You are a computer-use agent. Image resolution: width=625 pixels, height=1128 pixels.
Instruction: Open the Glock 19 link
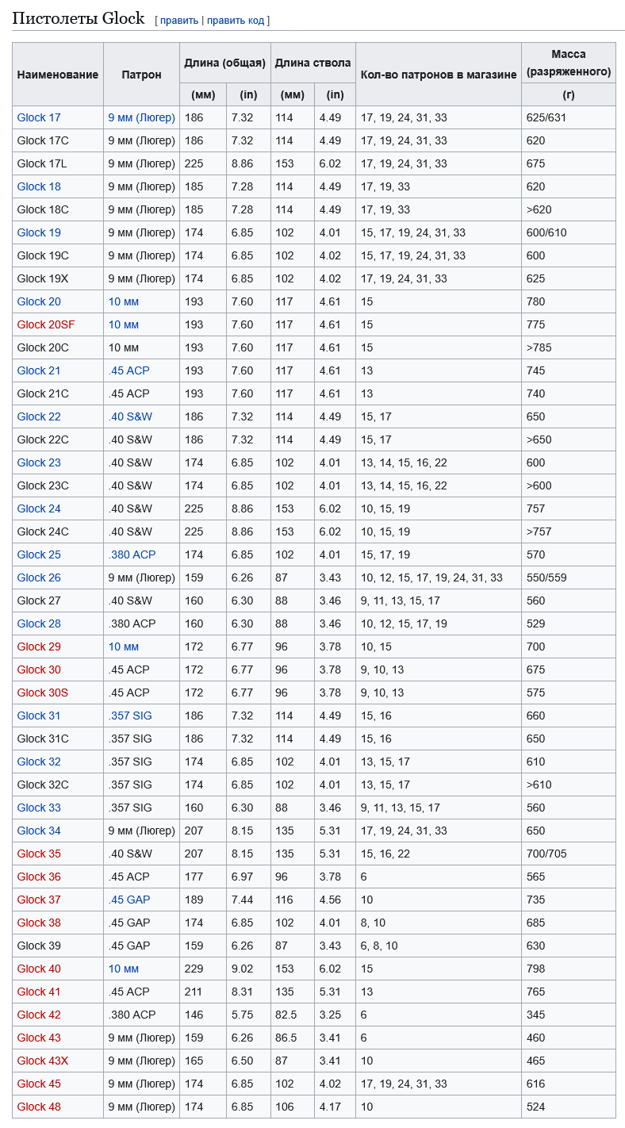point(39,232)
